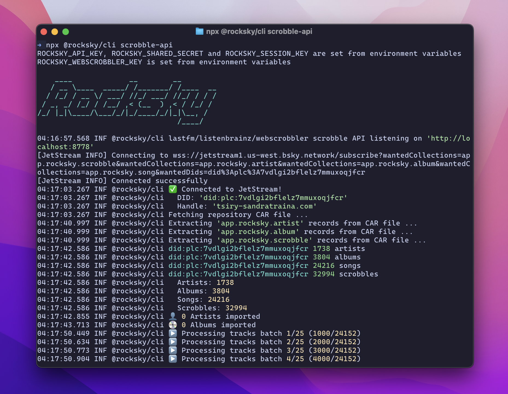Click the 'npx @rocksky/cli scrobble-api' command text
The height and width of the screenshot is (394, 508).
pyautogui.click(x=109, y=45)
